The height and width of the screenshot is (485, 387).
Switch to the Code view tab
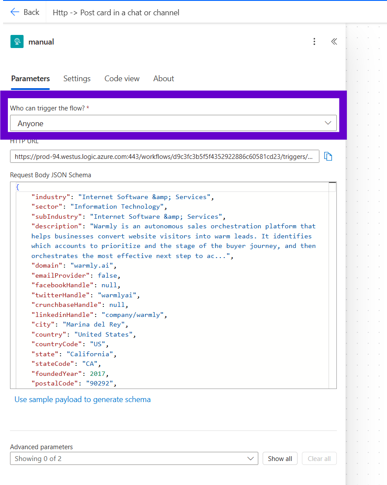pyautogui.click(x=122, y=79)
